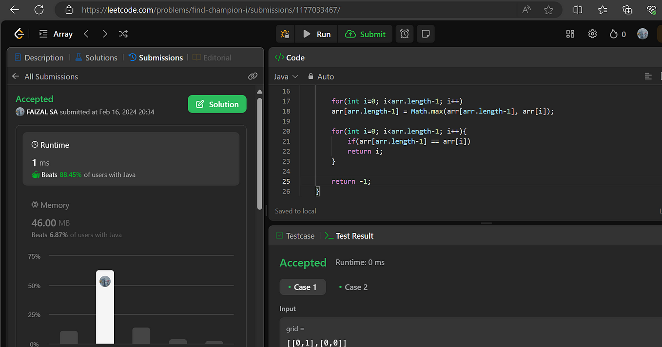Open the read aloud icon in address bar
662x347 pixels.
(x=526, y=10)
